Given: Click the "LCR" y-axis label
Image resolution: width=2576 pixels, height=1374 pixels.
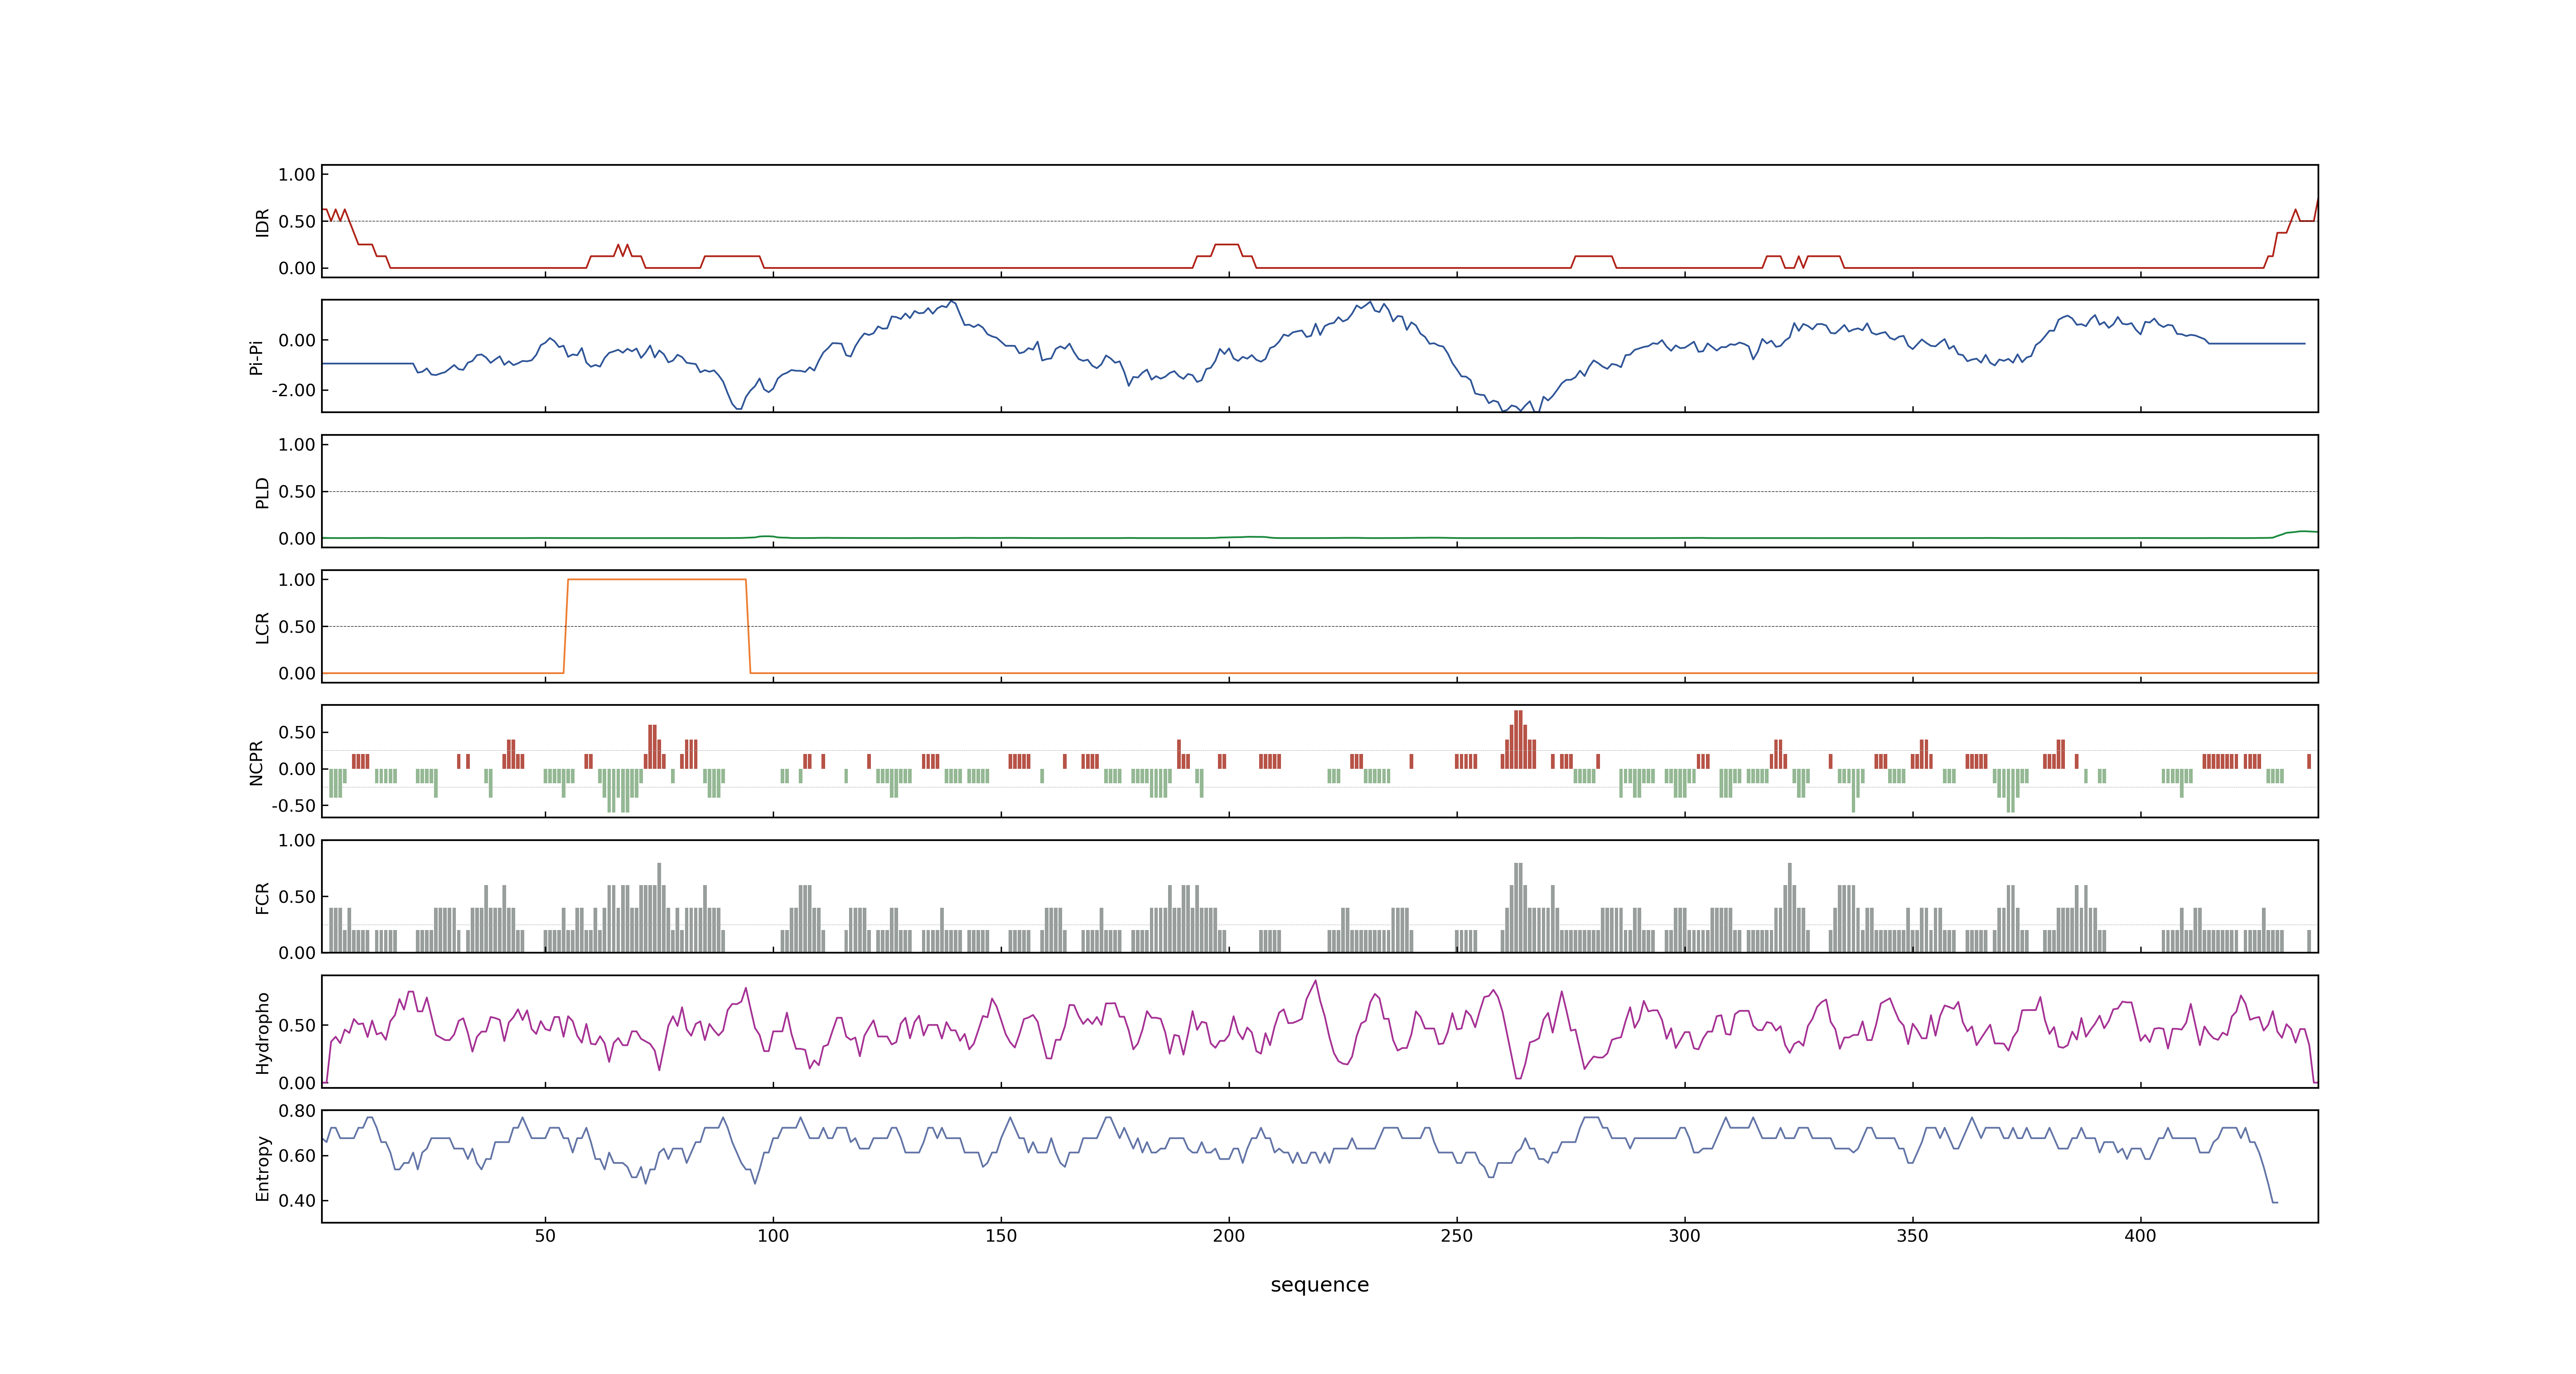Looking at the screenshot, I should click(x=262, y=628).
